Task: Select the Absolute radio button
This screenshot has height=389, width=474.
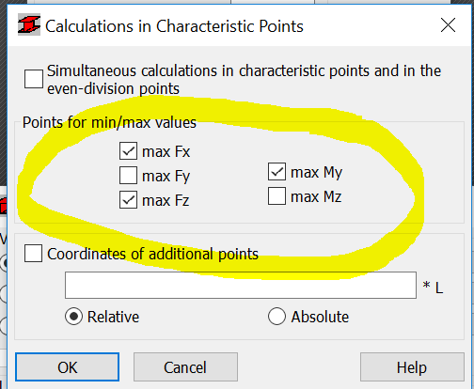Action: click(276, 317)
